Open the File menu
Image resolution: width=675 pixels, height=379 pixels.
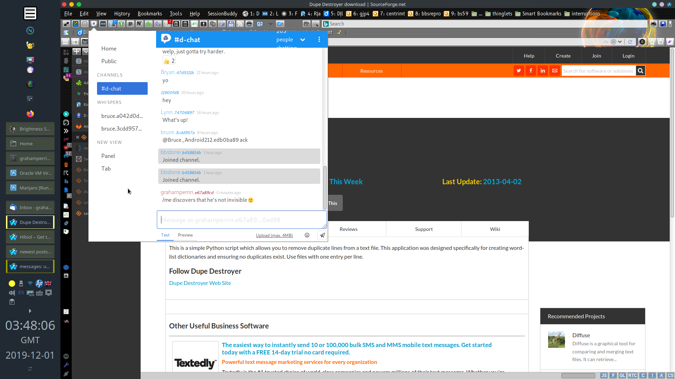click(x=68, y=14)
